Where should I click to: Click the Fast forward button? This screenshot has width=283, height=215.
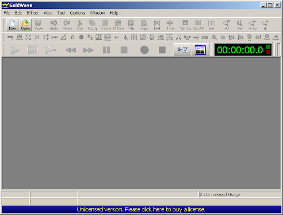click(88, 50)
